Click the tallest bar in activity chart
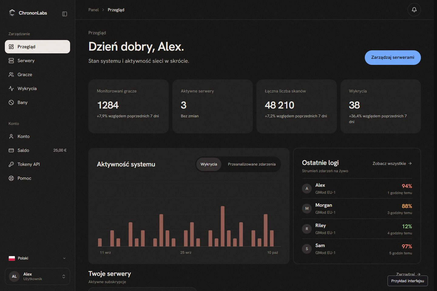Image resolution: width=437 pixels, height=291 pixels. 223,226
